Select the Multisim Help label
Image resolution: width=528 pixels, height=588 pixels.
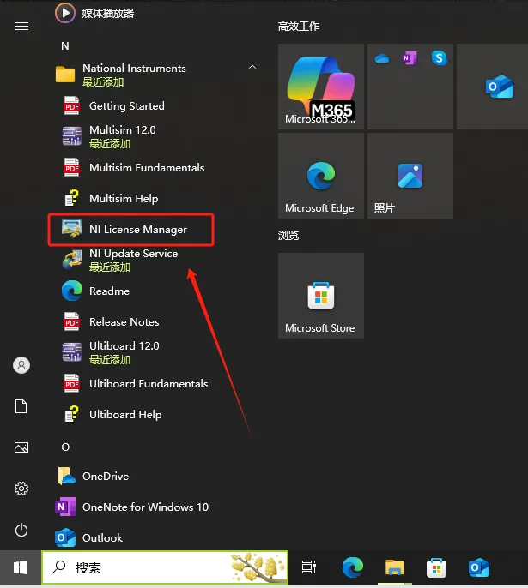pos(124,198)
